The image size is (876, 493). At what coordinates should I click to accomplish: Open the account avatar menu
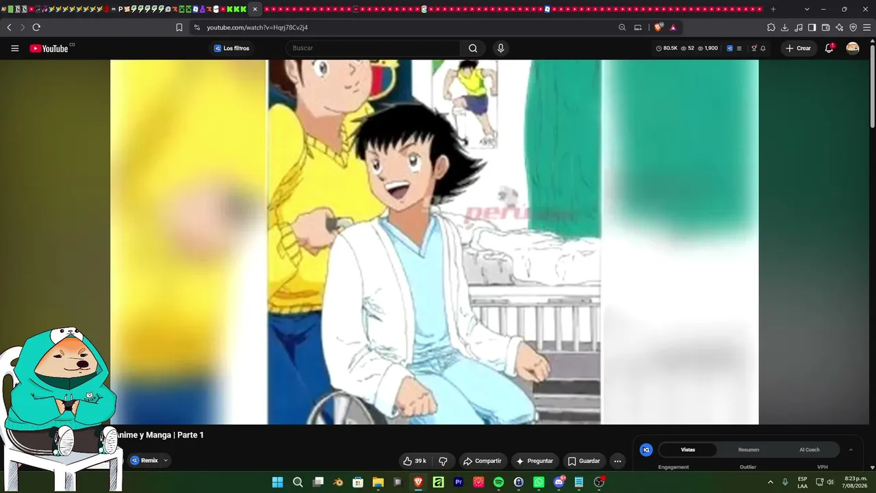[x=853, y=49]
